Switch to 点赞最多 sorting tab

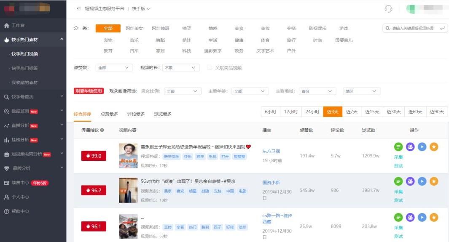tap(109, 114)
